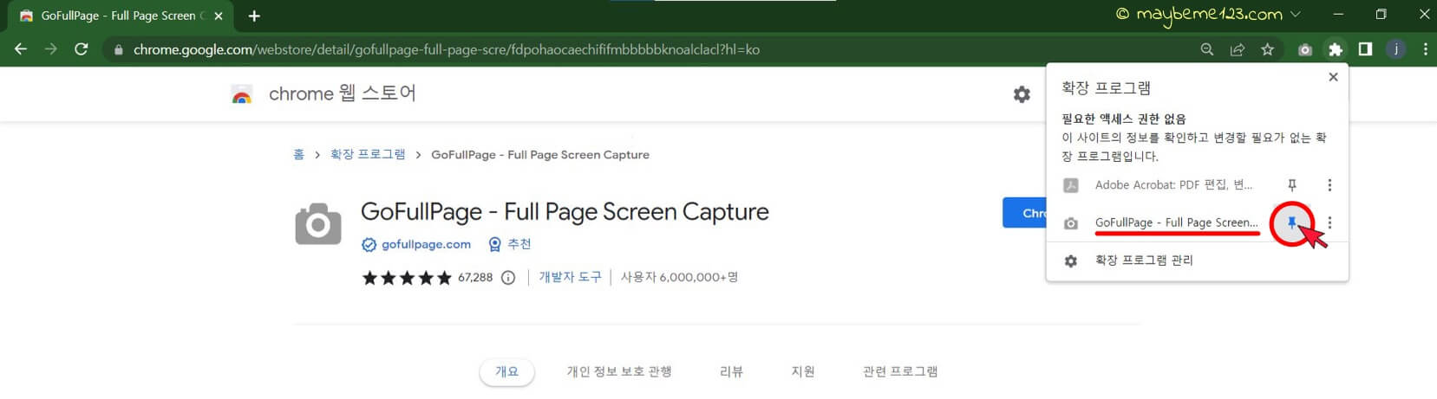Open a new browser tab
The width and height of the screenshot is (1437, 399).
click(x=254, y=16)
